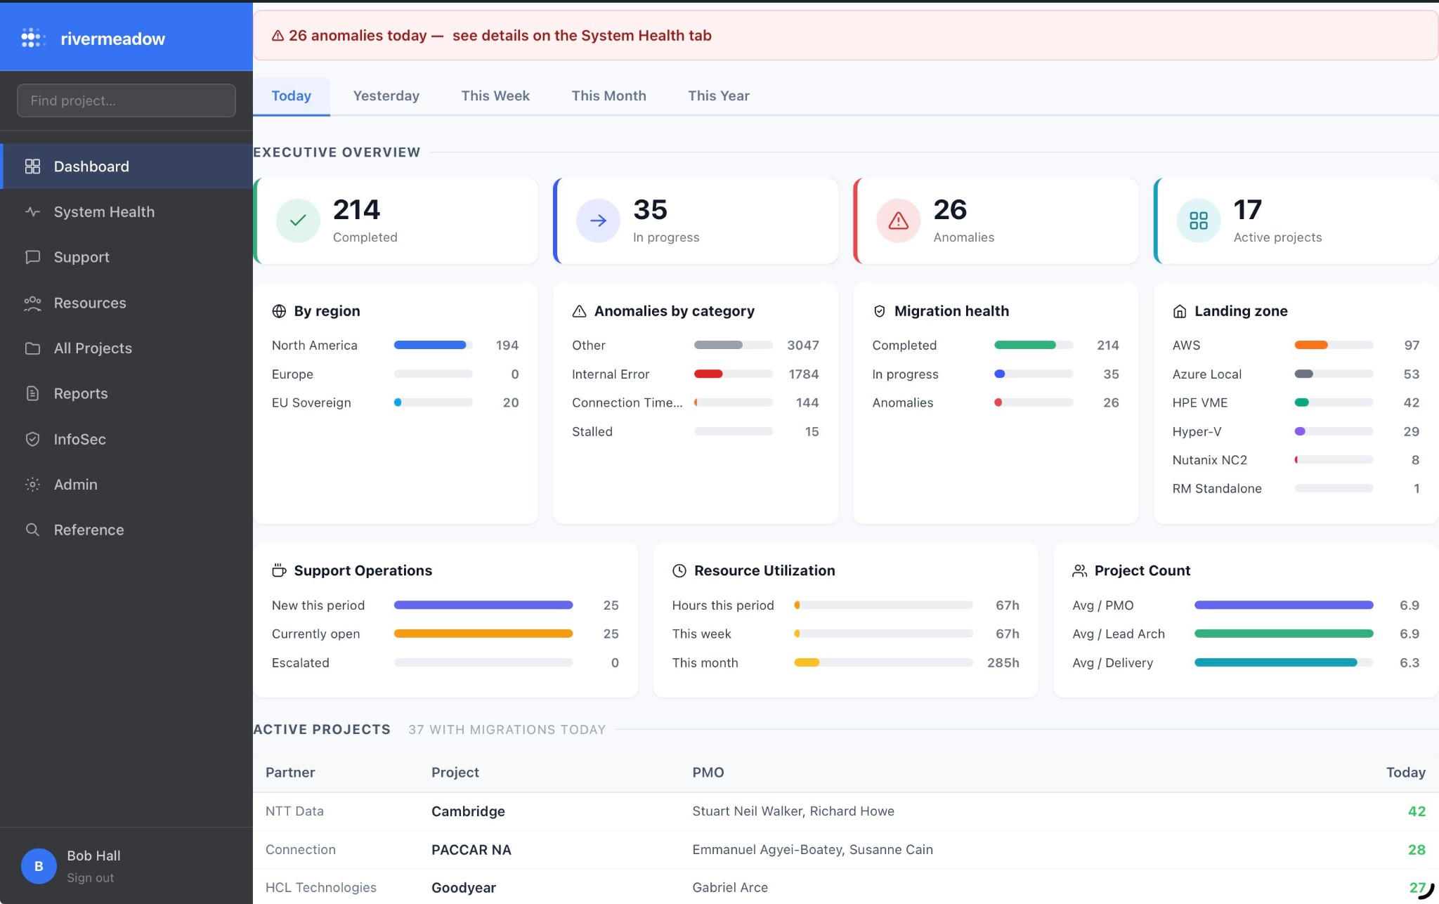This screenshot has width=1439, height=904.
Task: Click the Today column header
Action: 1405,773
